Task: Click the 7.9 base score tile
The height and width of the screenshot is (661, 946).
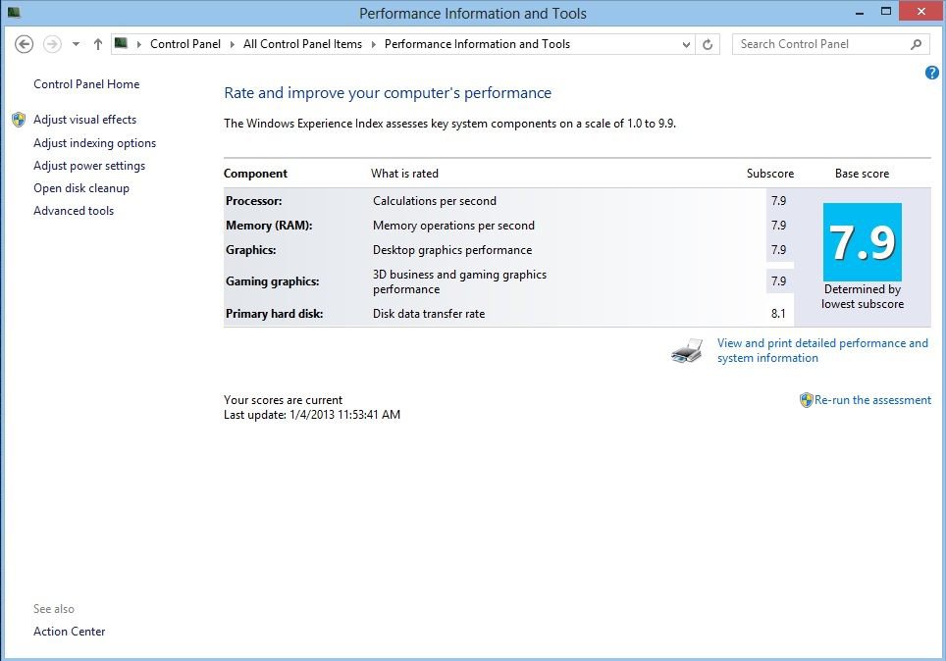Action: 863,242
